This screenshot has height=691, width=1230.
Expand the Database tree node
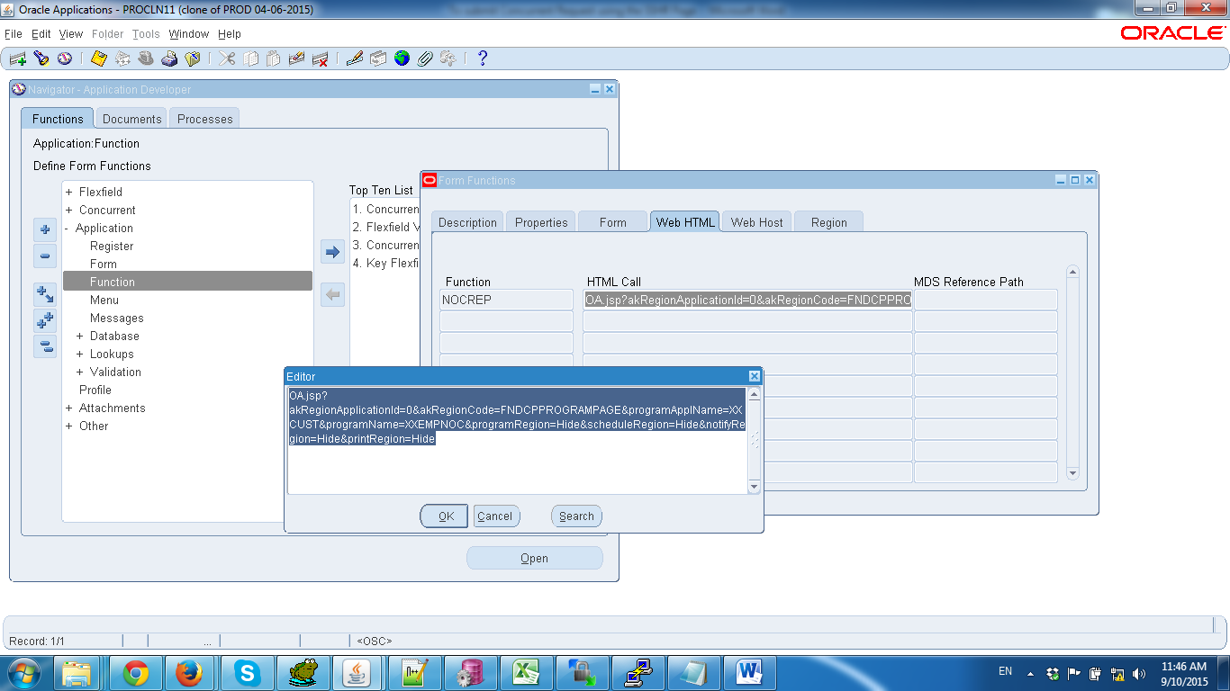[80, 336]
